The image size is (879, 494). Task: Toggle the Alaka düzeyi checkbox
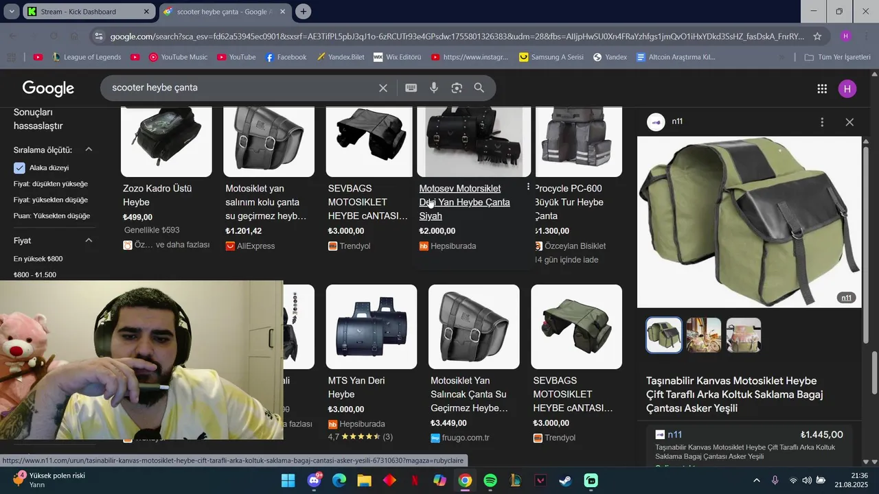(x=19, y=168)
